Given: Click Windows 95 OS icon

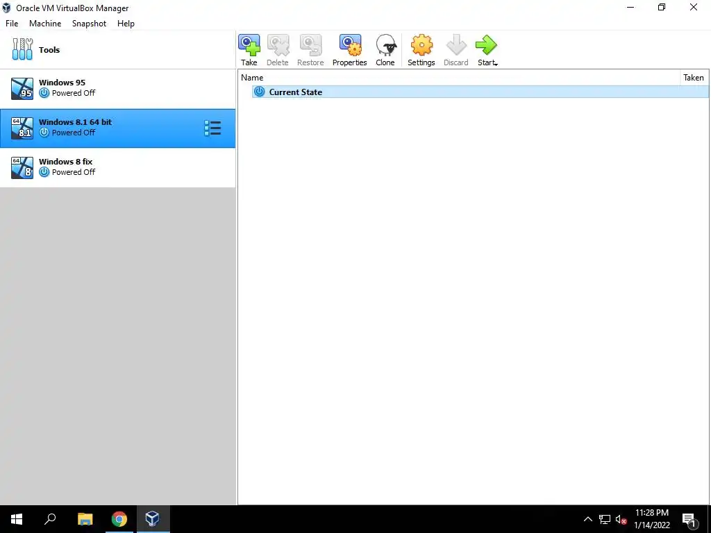Looking at the screenshot, I should tap(22, 88).
